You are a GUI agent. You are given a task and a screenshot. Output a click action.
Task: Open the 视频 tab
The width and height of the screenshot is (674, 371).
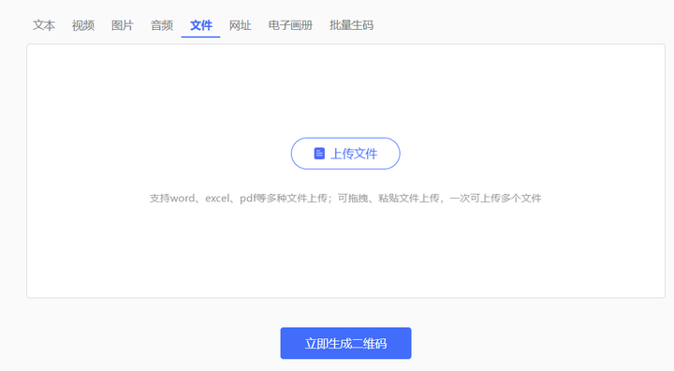point(83,25)
